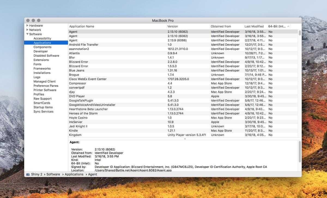The image size is (327, 198).
Task: Click the sort chevron on 64-Bit column
Action: [288, 26]
